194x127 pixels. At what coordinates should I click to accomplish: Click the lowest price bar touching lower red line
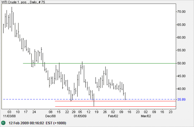point(94,100)
